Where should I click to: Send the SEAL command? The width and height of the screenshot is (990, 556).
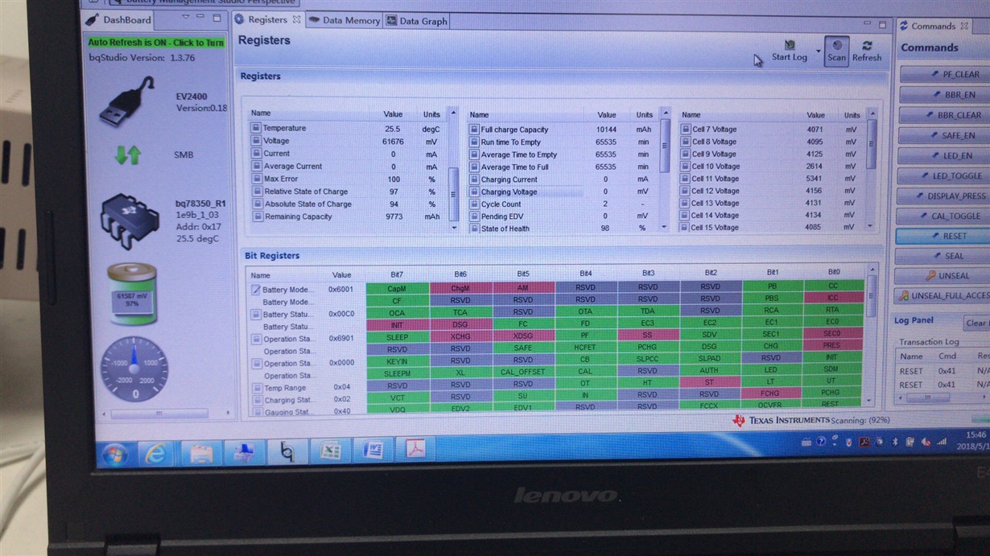pos(945,256)
